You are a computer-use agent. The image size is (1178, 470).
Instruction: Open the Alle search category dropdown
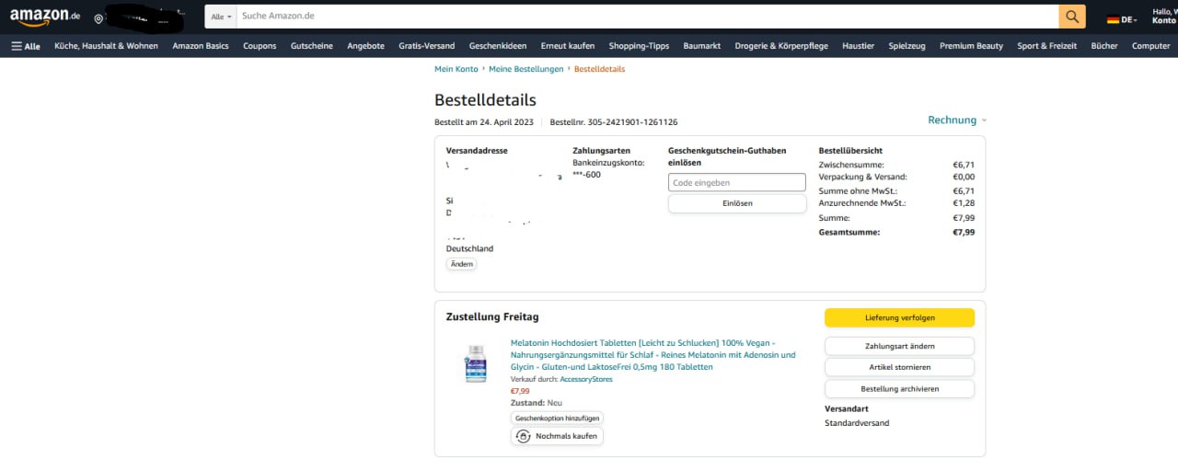pyautogui.click(x=221, y=17)
